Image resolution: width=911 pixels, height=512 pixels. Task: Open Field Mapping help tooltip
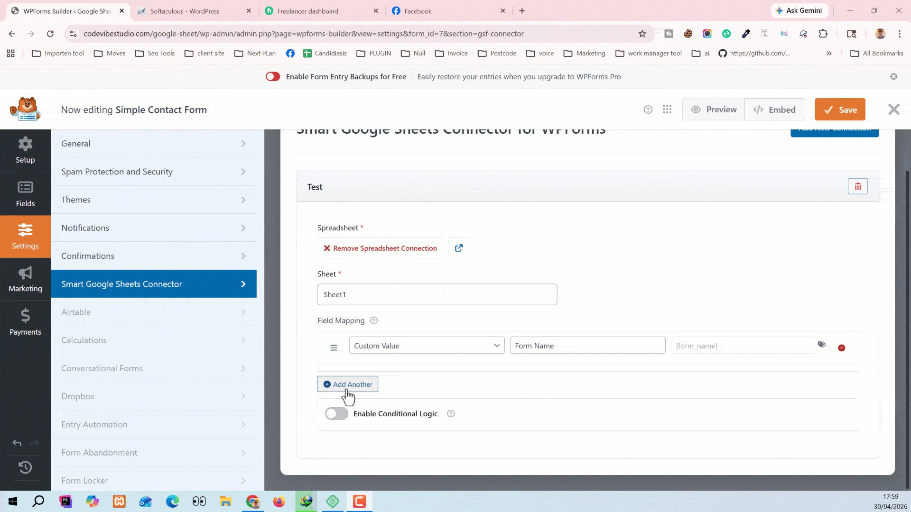click(374, 320)
